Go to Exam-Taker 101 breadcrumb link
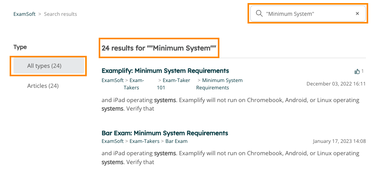Screen dimensions: 379x171 173,84
